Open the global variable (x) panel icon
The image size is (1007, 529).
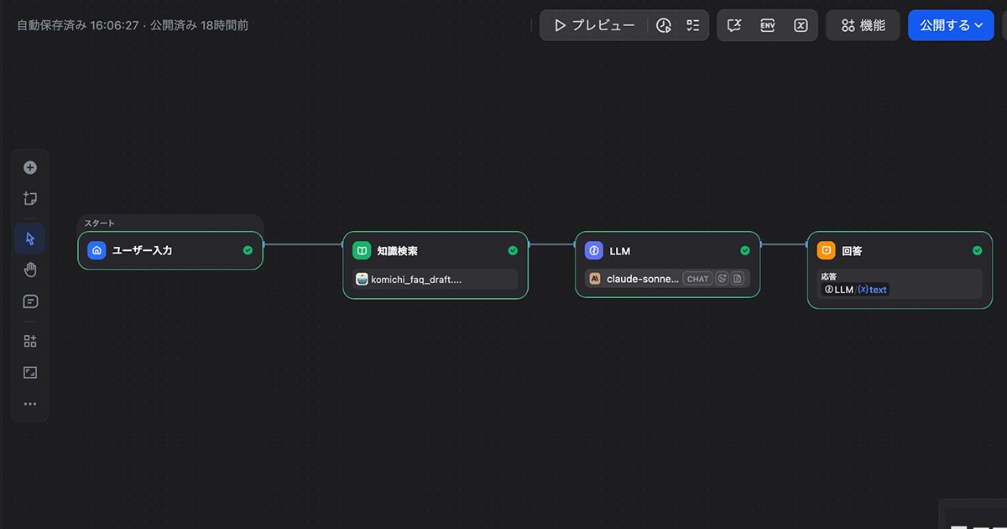pyautogui.click(x=801, y=25)
